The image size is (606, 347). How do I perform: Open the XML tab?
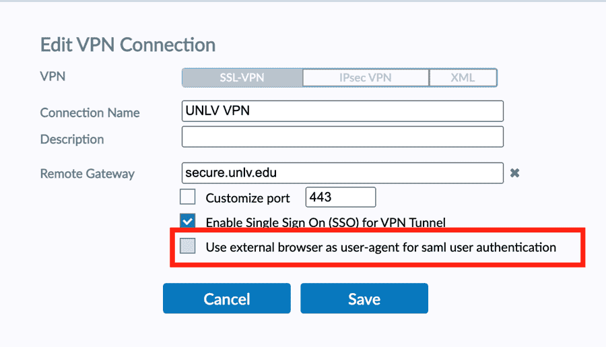(x=463, y=77)
